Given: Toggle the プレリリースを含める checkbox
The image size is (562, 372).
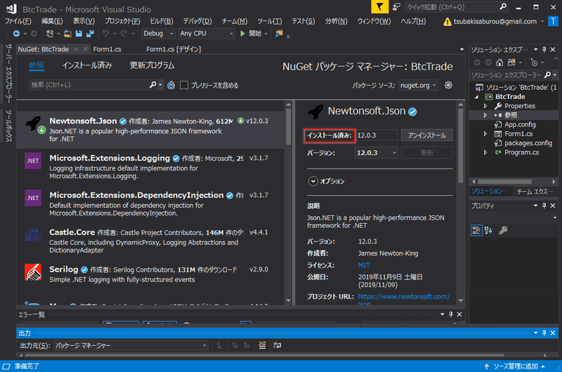Looking at the screenshot, I should coord(184,85).
